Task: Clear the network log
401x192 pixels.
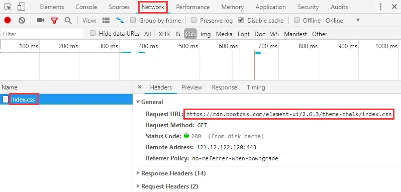Action: (x=22, y=20)
